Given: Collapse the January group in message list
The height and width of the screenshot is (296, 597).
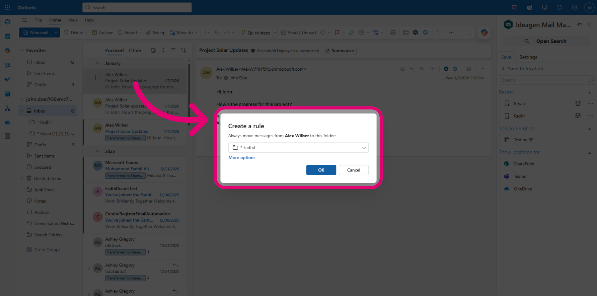Looking at the screenshot, I should tap(98, 63).
